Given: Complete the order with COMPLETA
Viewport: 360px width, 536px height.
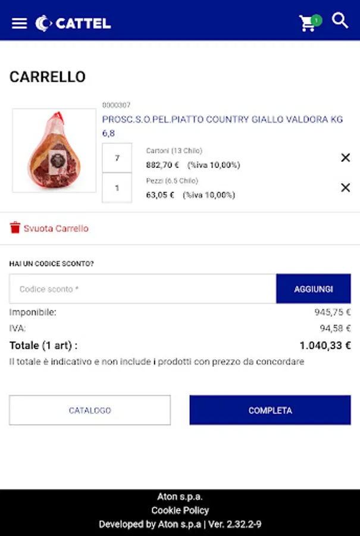Looking at the screenshot, I should (270, 410).
